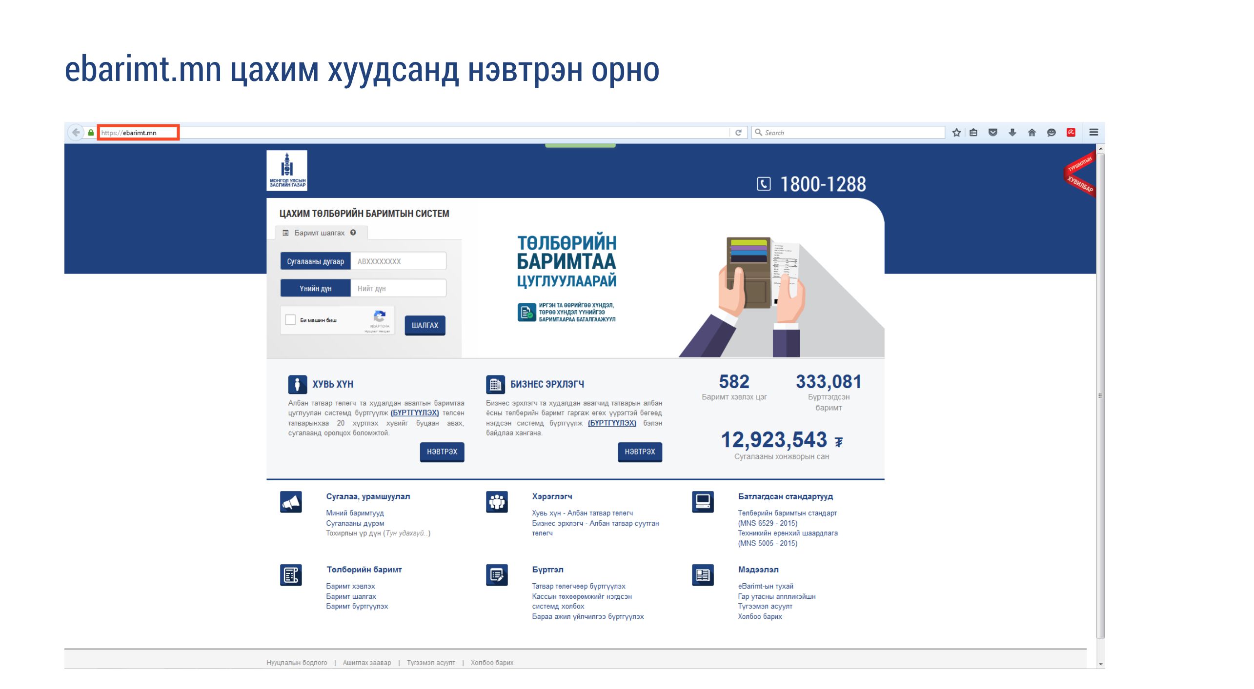Open Гар утасны аппликэйшн link
The height and width of the screenshot is (689, 1254).
coord(776,596)
